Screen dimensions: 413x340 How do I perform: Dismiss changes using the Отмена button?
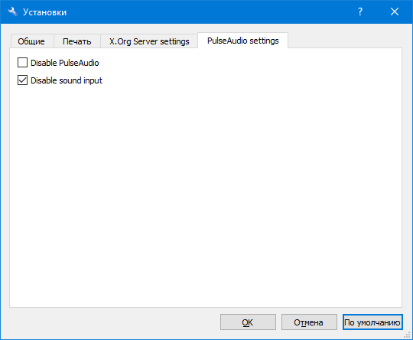309,322
